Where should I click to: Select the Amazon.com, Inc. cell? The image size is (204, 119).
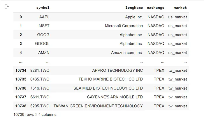pyautogui.click(x=127, y=53)
